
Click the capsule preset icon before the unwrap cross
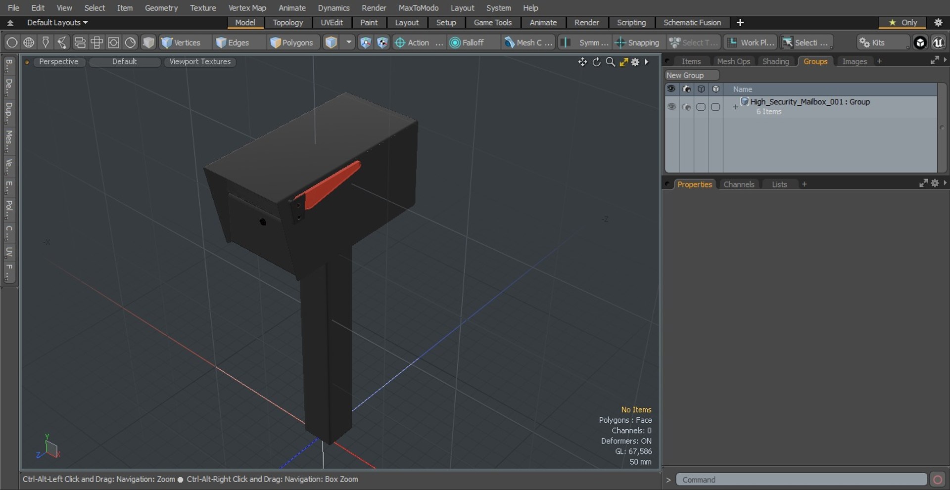click(80, 43)
